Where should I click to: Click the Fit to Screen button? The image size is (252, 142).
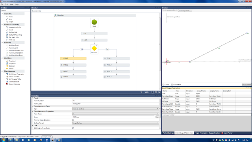click(246, 84)
